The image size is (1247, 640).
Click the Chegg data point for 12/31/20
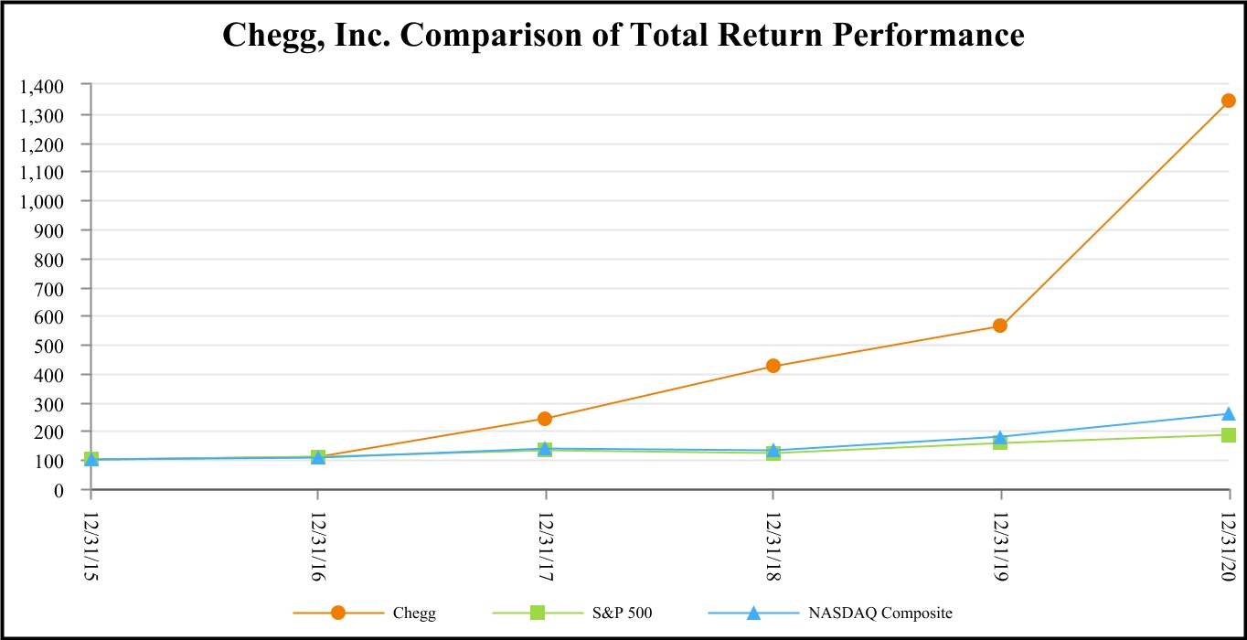tap(1228, 101)
